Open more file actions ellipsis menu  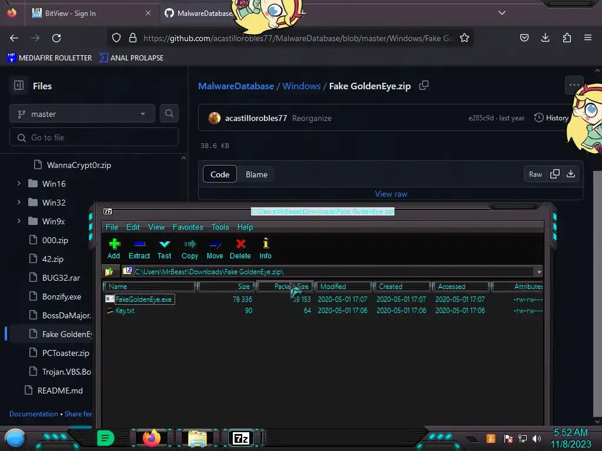pos(574,85)
